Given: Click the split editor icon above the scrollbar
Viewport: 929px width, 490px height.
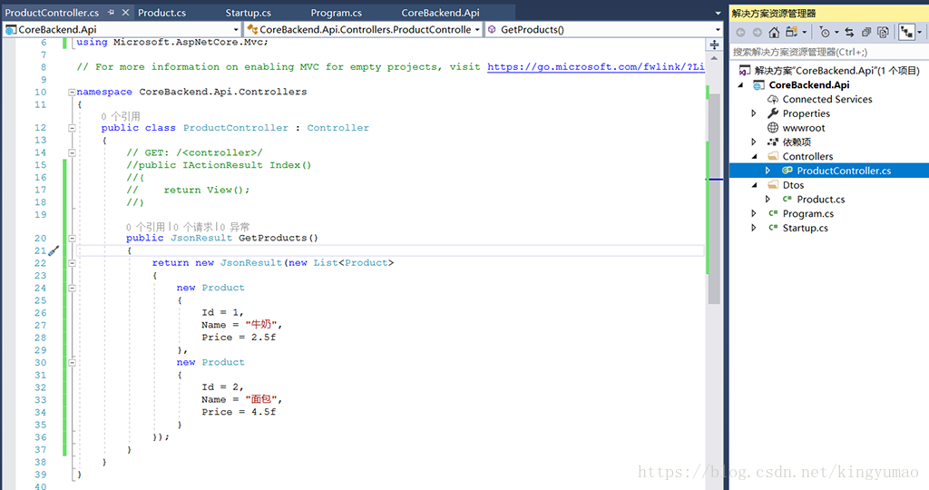Looking at the screenshot, I should tap(714, 45).
